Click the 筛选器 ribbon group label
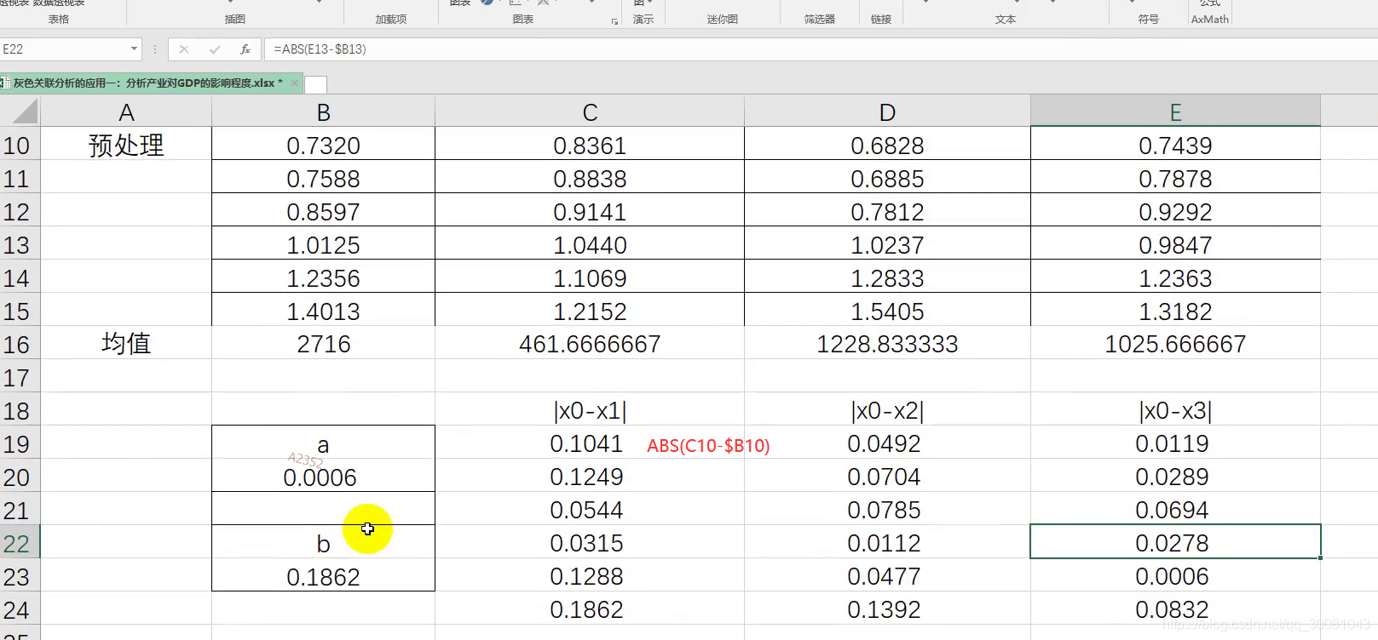Viewport: 1378px width, 640px height. [x=819, y=19]
